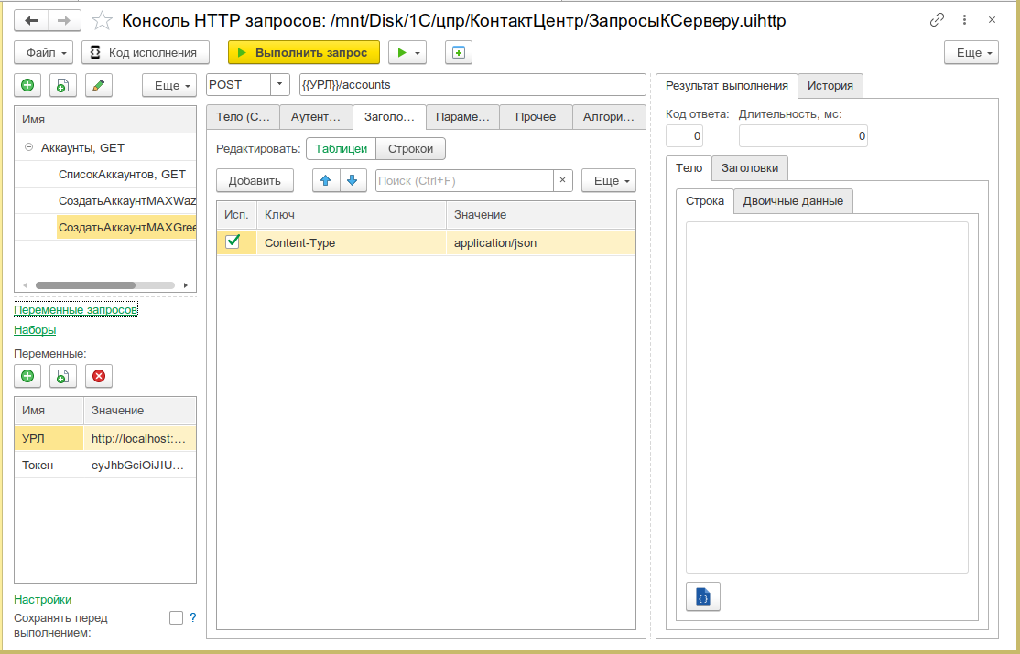The width and height of the screenshot is (1020, 654).
Task: Click the pencil edit request icon
Action: [x=99, y=85]
